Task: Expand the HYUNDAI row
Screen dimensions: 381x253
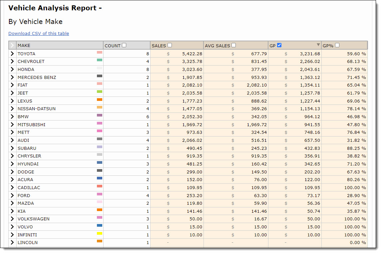Action: [x=12, y=164]
